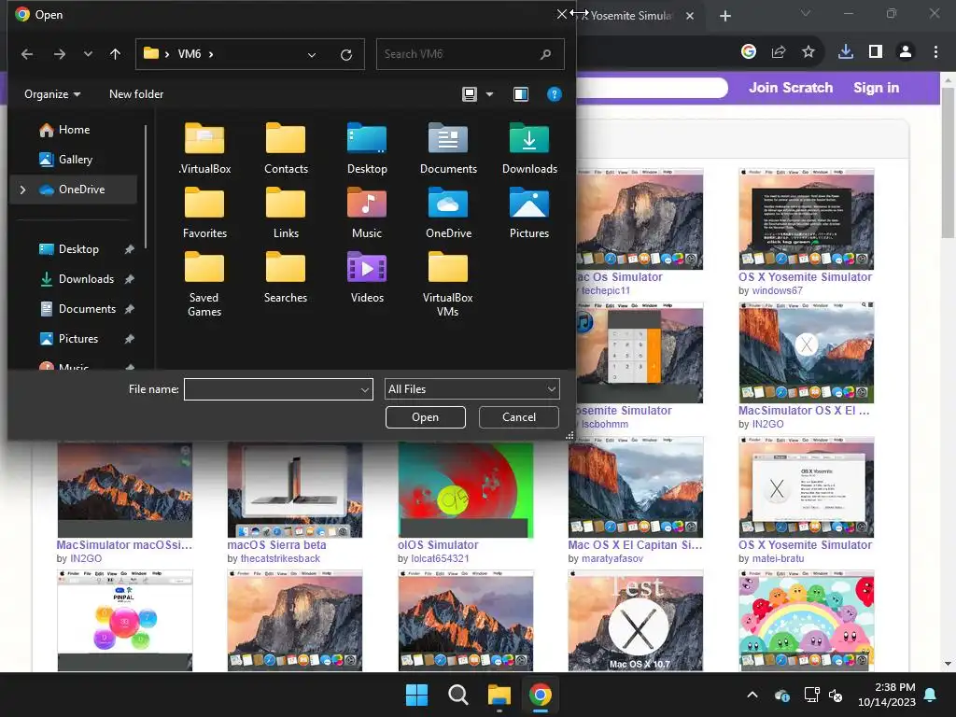Open Chrome downloads icon

click(x=846, y=52)
